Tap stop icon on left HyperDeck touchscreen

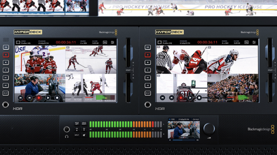(57, 98)
